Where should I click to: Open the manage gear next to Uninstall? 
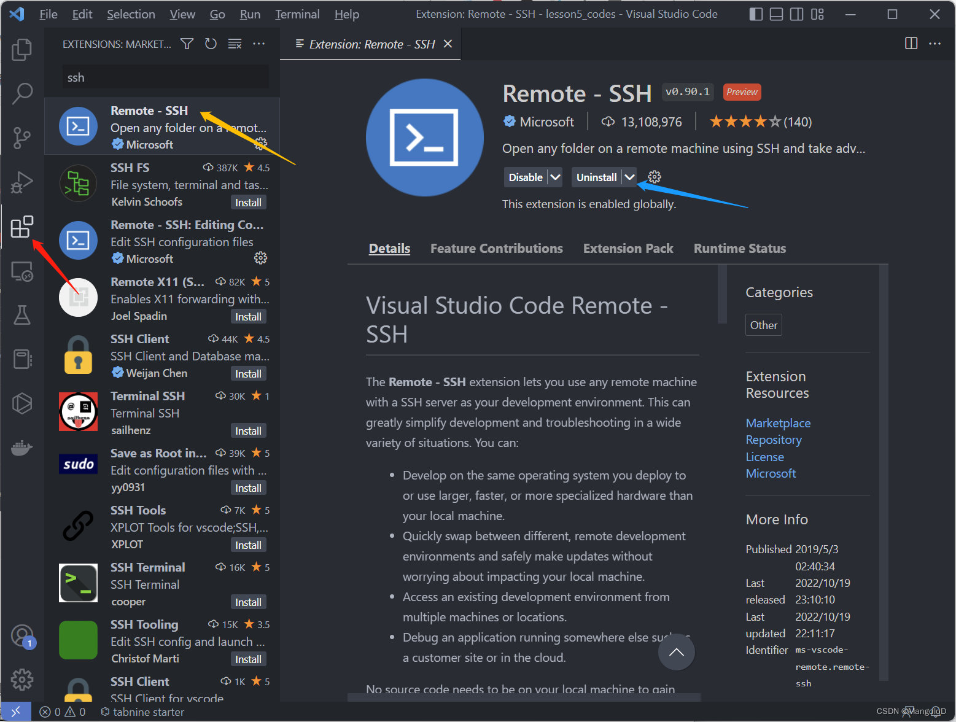click(x=655, y=177)
